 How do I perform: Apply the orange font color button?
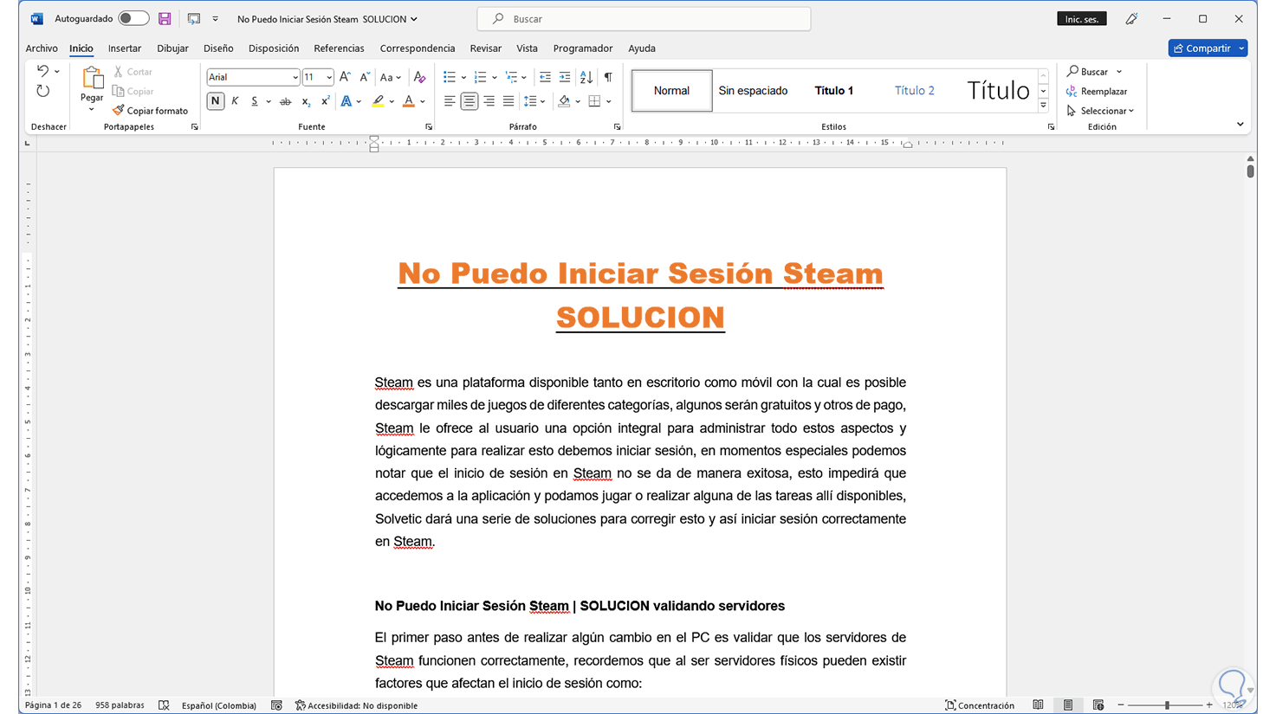pos(409,101)
